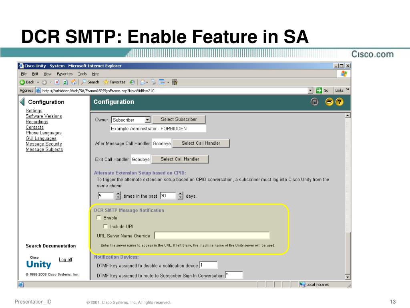Open the Contacts link
410x308 pixels.
click(x=34, y=127)
